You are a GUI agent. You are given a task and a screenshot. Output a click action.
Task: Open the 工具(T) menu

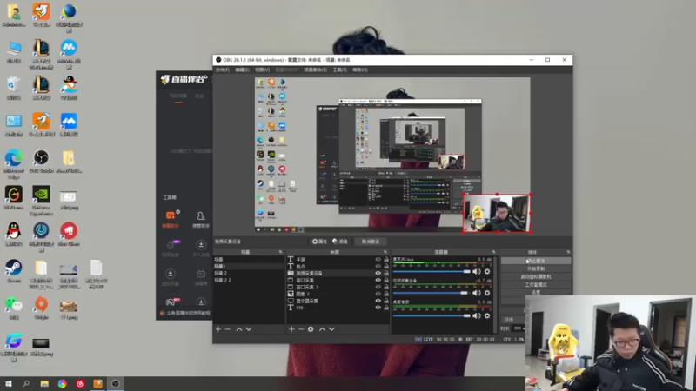click(339, 70)
